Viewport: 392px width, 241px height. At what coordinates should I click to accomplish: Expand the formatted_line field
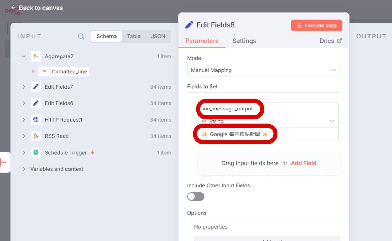pyautogui.click(x=33, y=71)
